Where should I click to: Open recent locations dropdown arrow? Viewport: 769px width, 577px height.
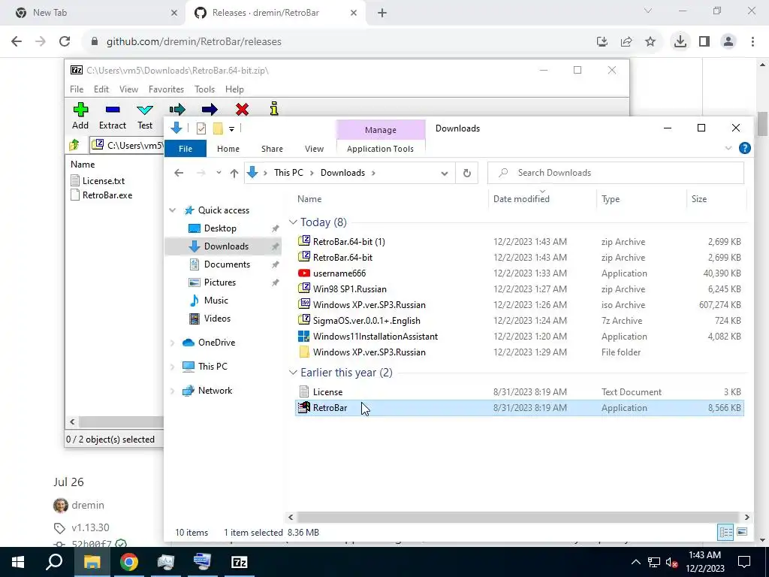[x=219, y=173]
